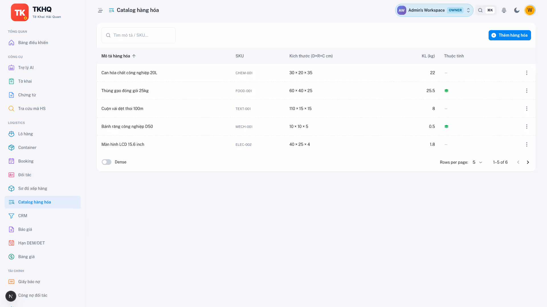Image resolution: width=547 pixels, height=307 pixels.
Task: Toggle the Dense switch
Action: coord(107,162)
